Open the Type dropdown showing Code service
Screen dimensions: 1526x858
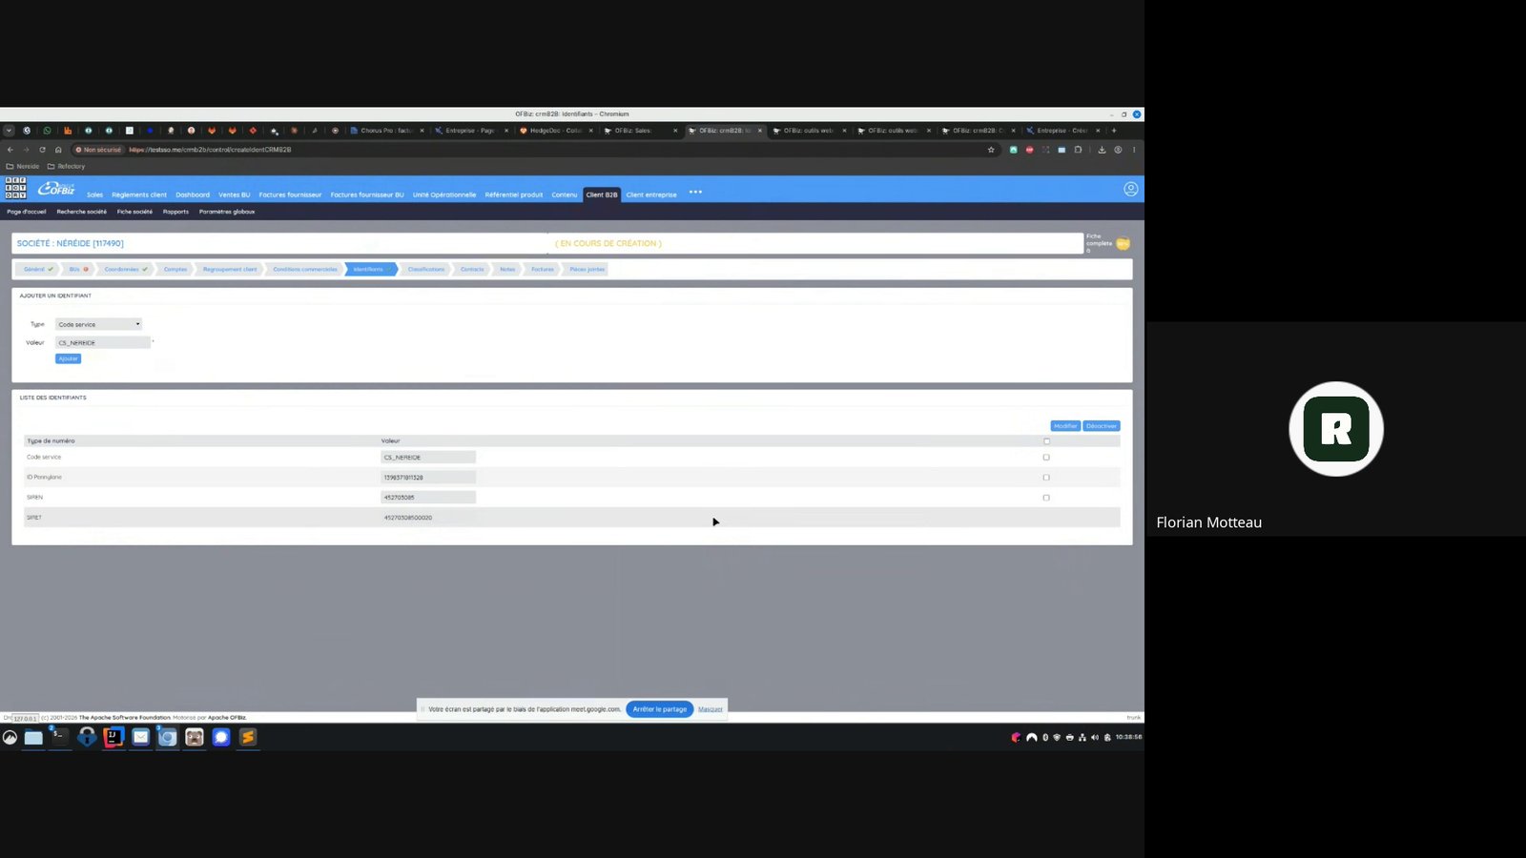[98, 324]
